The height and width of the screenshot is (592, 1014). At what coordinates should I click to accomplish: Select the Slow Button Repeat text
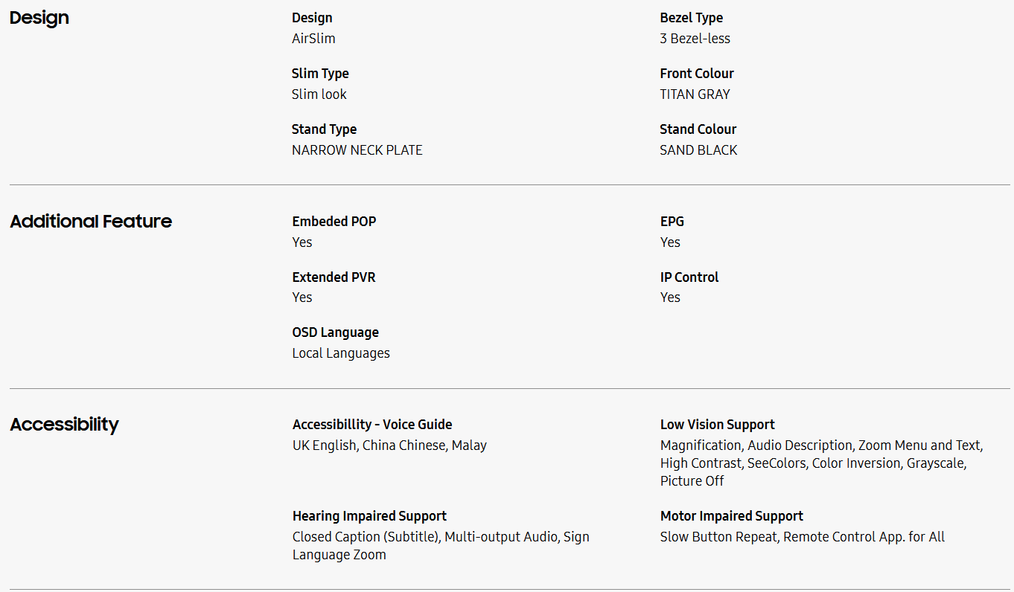pos(718,537)
